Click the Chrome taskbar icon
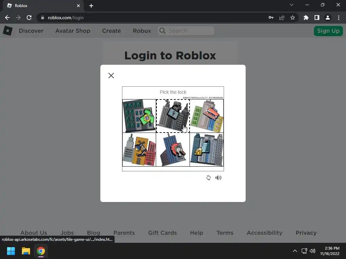Viewport: 346px width, 259px height. coord(41,251)
